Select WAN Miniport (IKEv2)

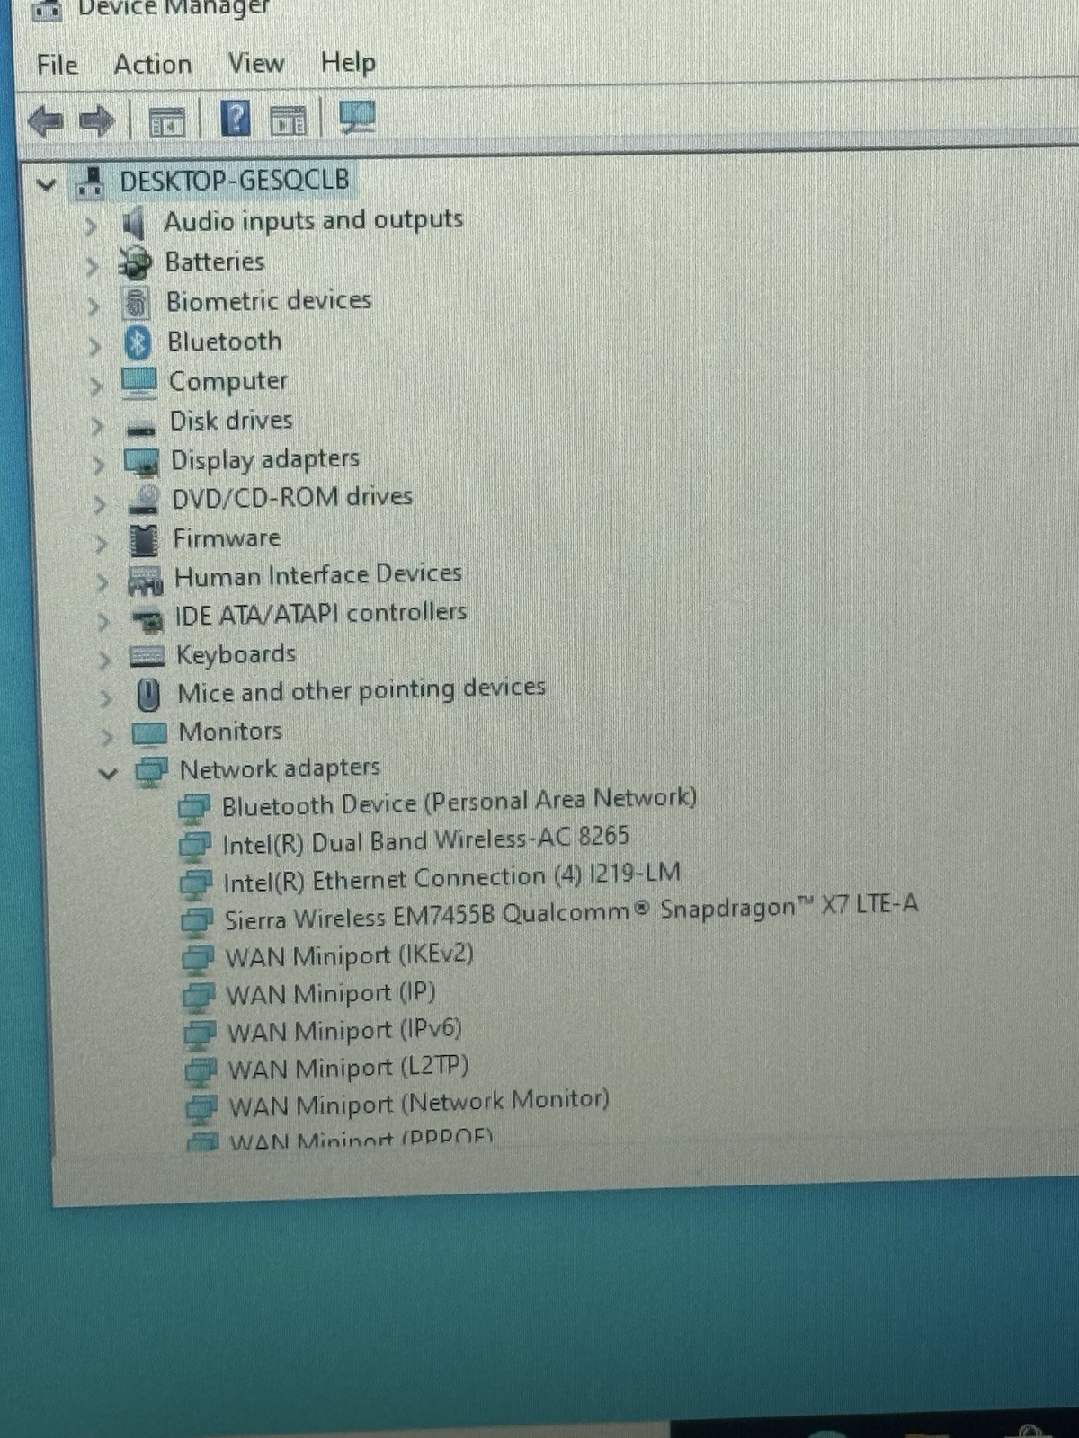349,954
